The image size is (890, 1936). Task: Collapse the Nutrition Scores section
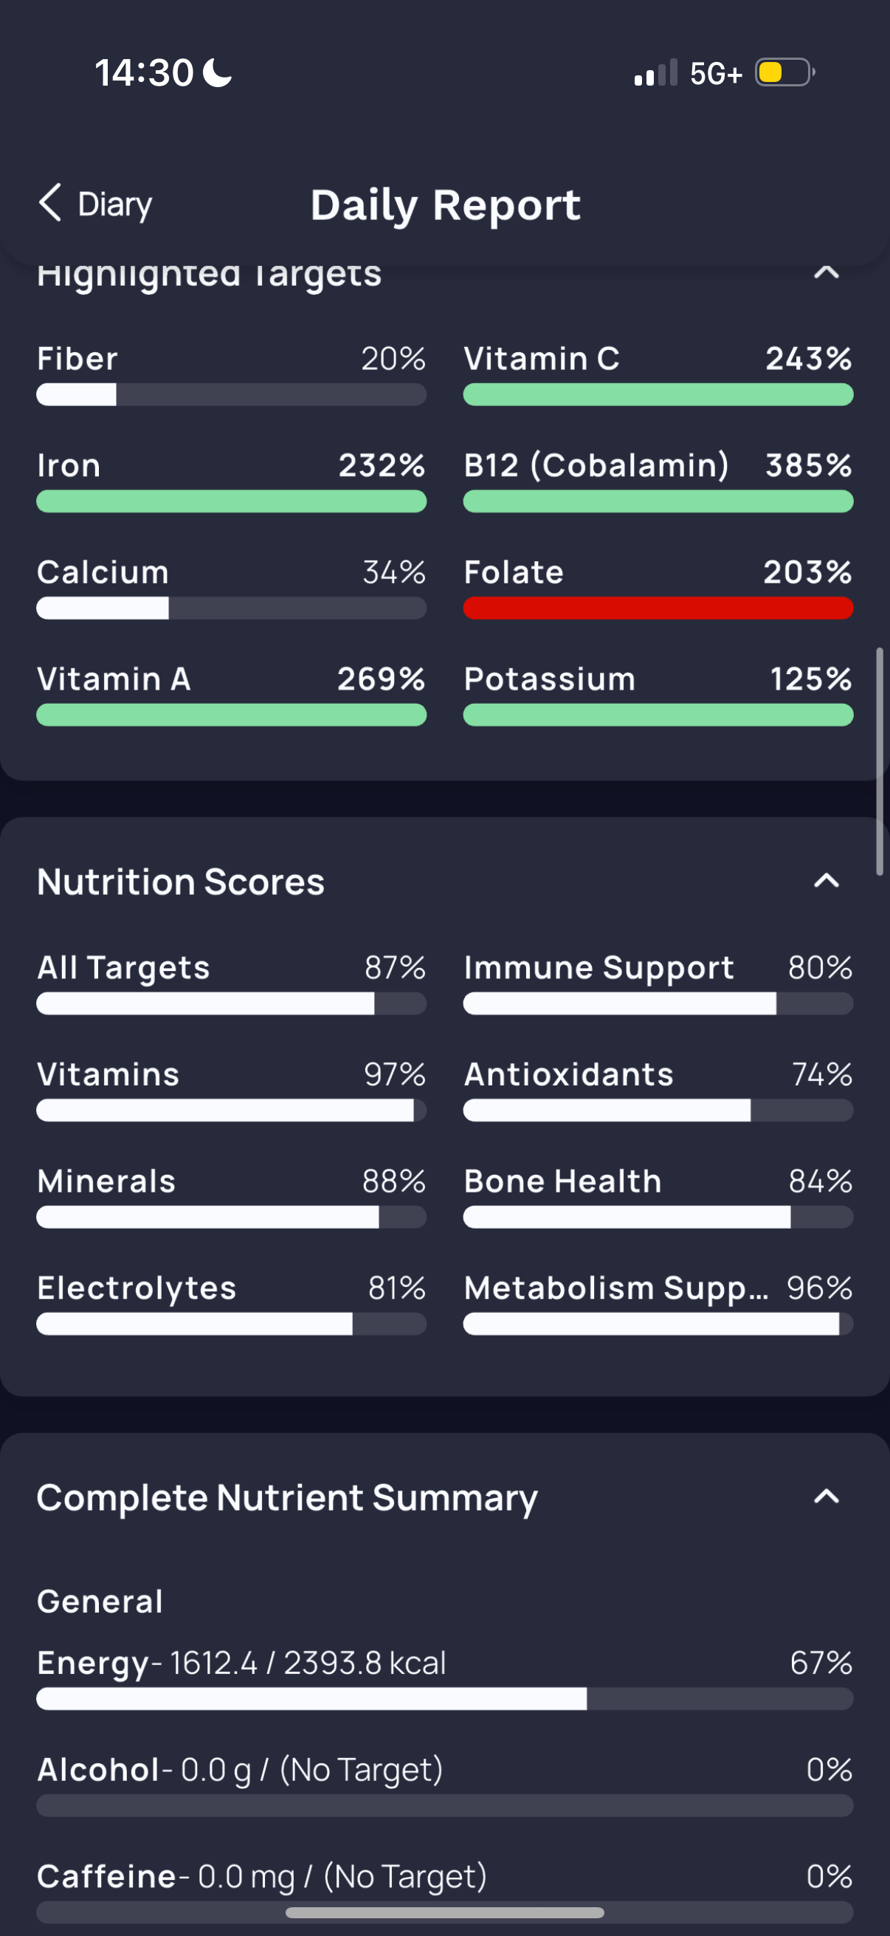tap(826, 880)
